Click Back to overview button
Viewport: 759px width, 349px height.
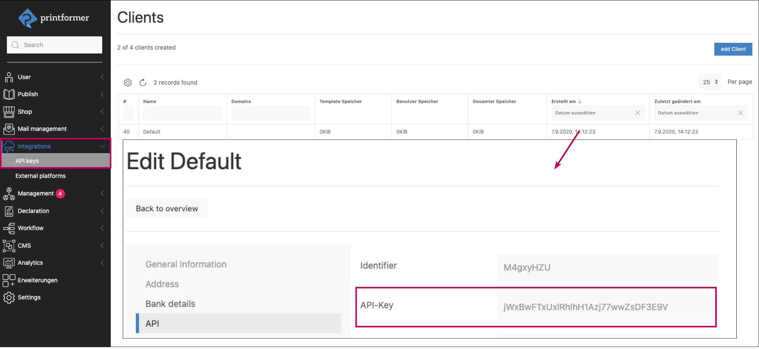[x=167, y=209]
